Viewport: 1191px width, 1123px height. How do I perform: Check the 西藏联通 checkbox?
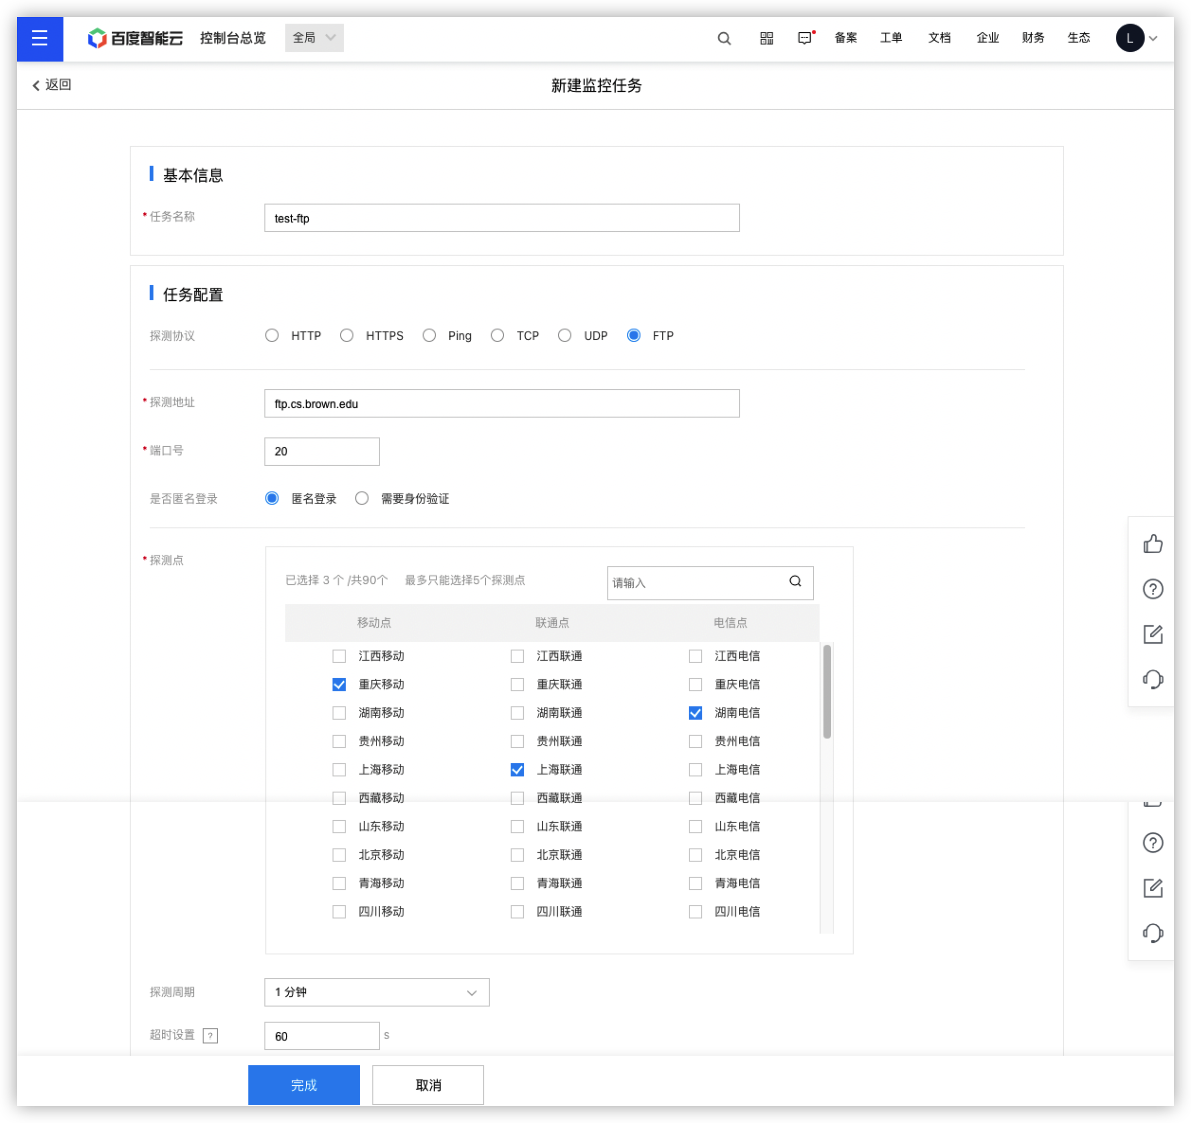coord(516,798)
